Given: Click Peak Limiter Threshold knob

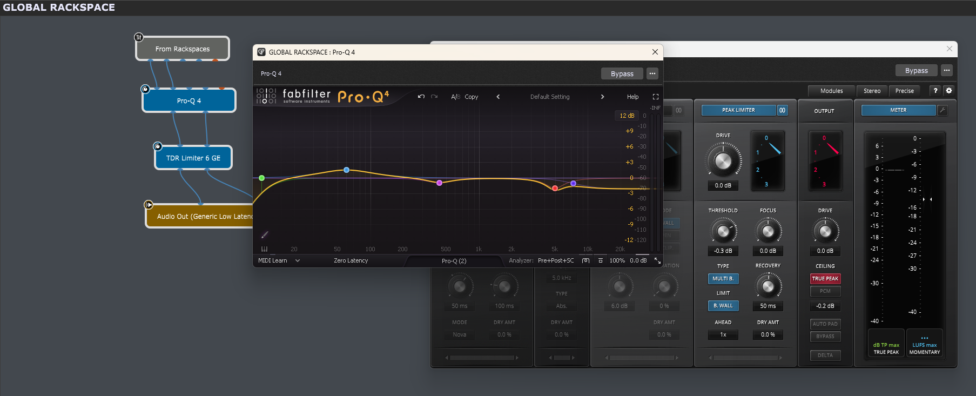Looking at the screenshot, I should click(x=723, y=231).
